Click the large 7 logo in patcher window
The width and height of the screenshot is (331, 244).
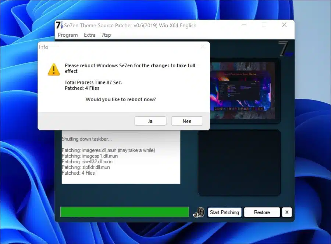285,49
